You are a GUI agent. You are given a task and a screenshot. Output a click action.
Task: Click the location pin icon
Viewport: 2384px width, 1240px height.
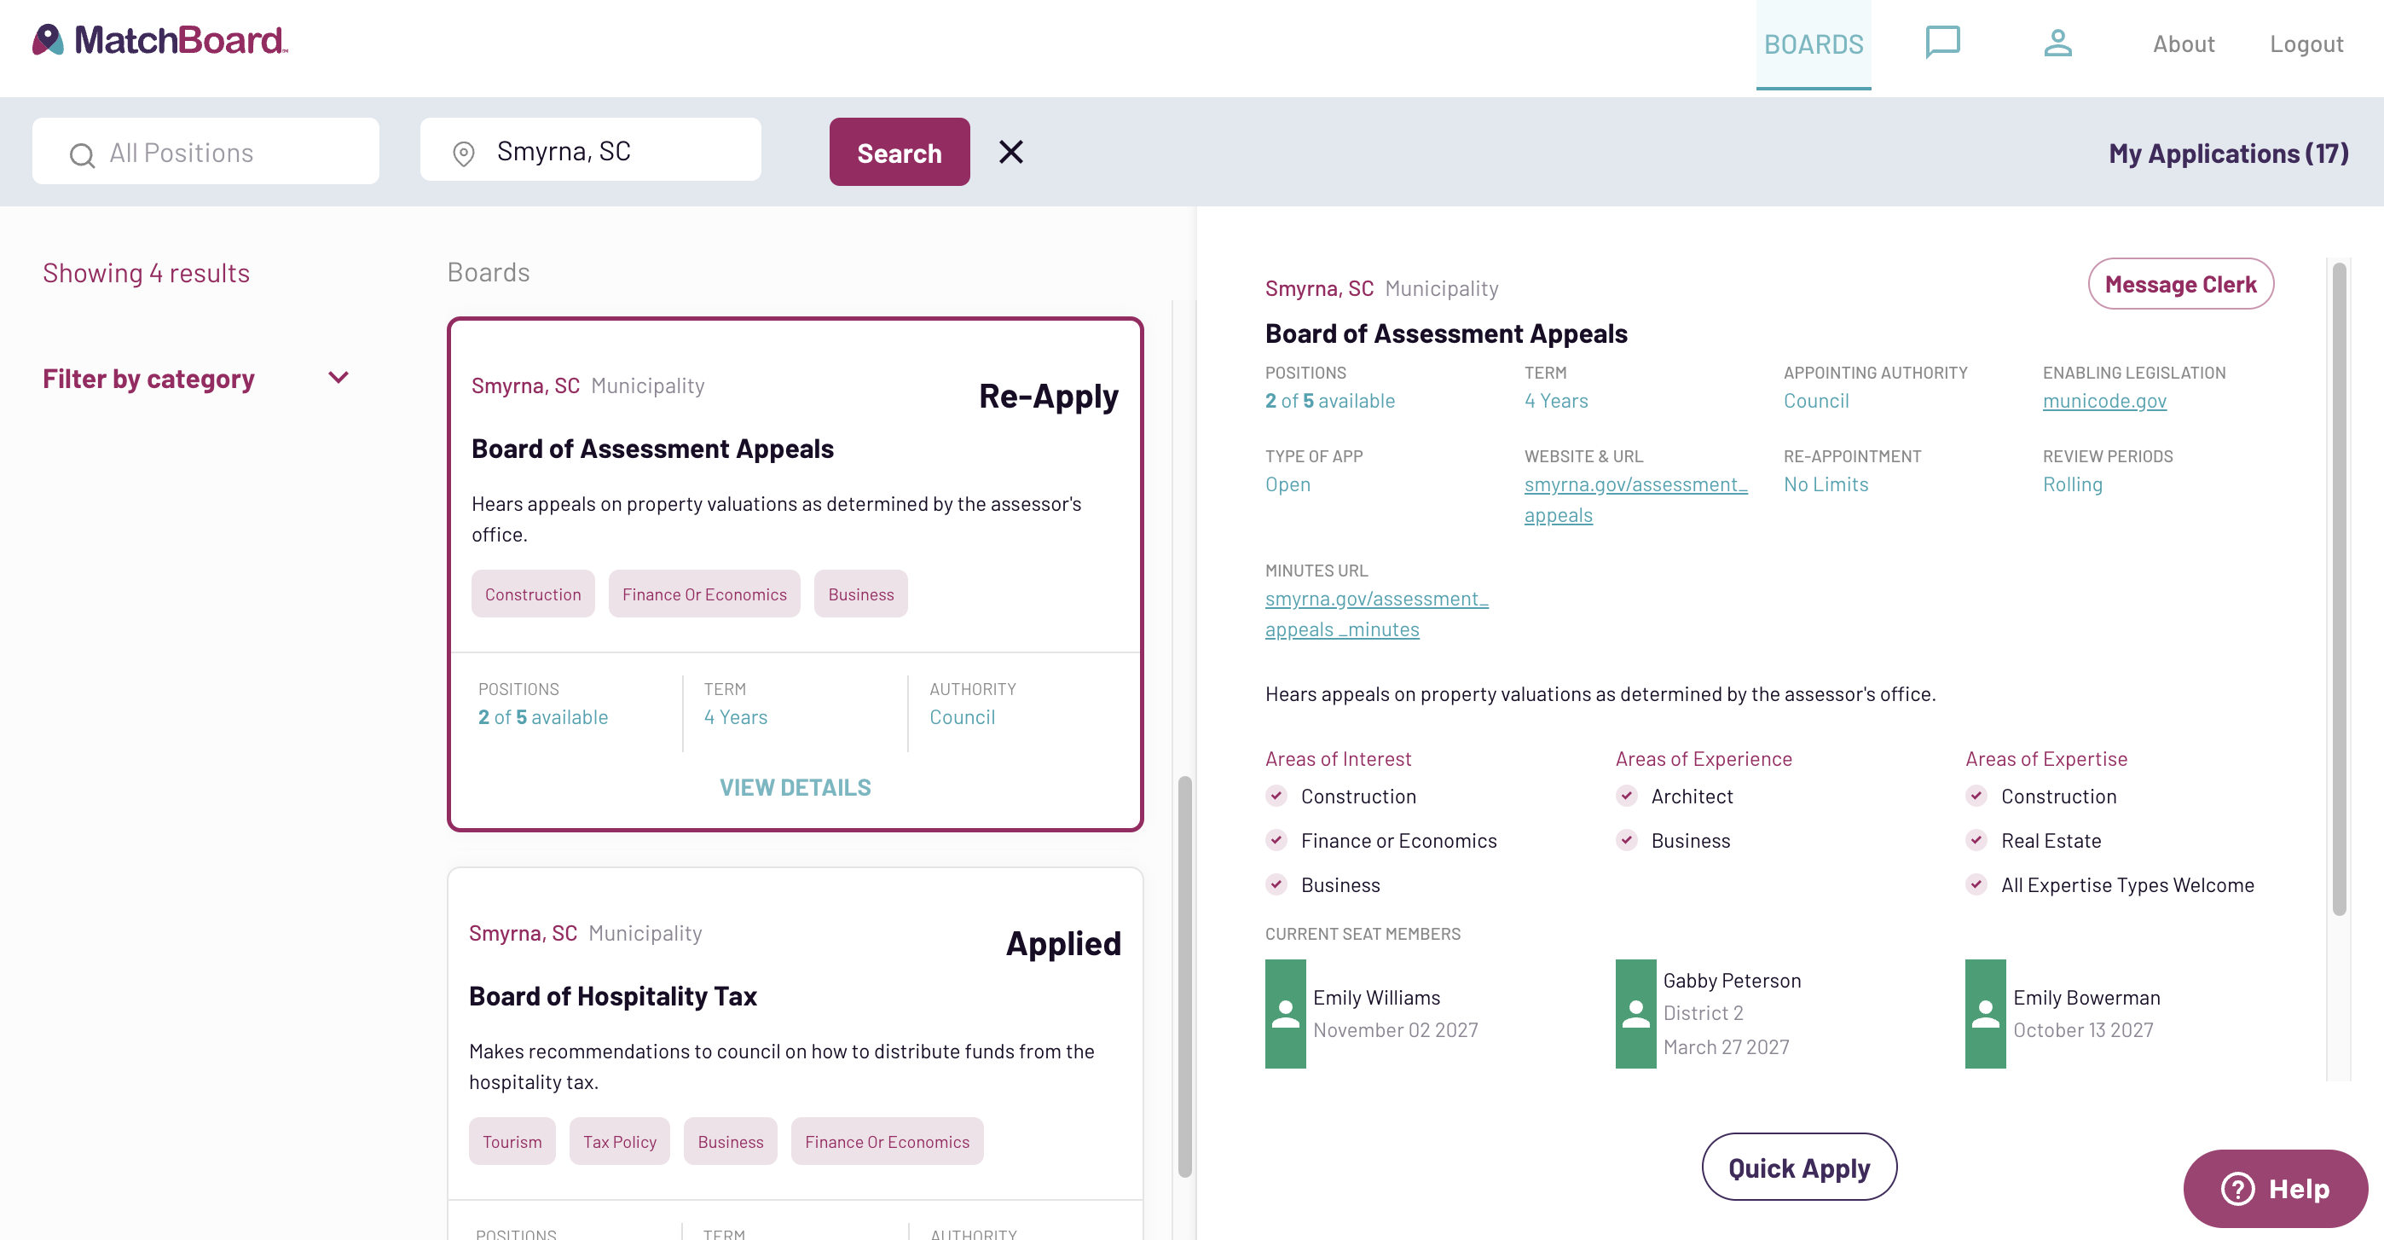pos(463,154)
